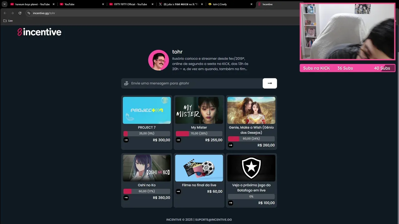Click arrow icon on PROJECT 7 card
Screen dimensions: 399x224
point(126,140)
